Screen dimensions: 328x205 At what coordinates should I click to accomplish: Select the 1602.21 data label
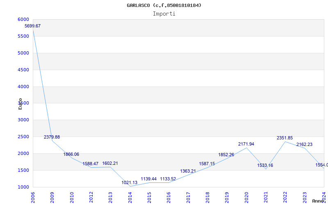110,163
